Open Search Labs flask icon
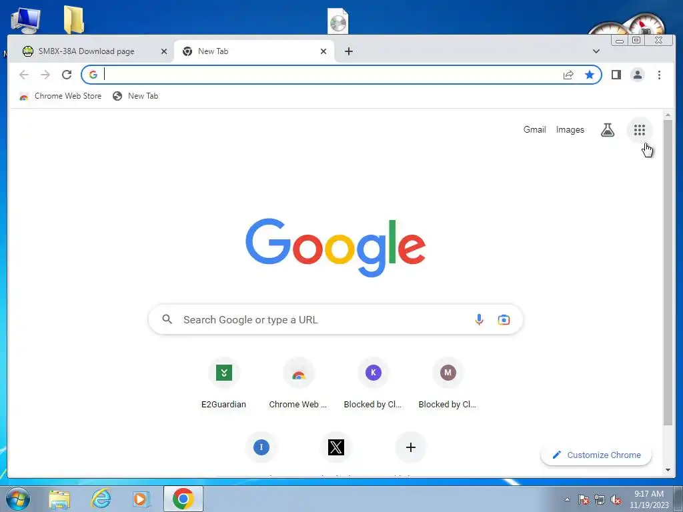The height and width of the screenshot is (512, 683). tap(607, 130)
